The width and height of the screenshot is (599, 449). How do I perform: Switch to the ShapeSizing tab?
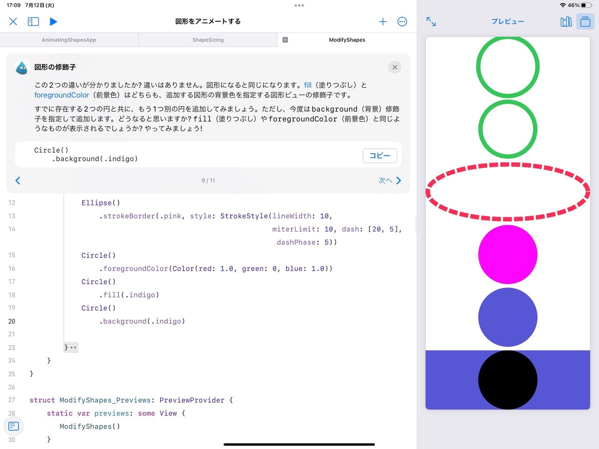click(208, 40)
